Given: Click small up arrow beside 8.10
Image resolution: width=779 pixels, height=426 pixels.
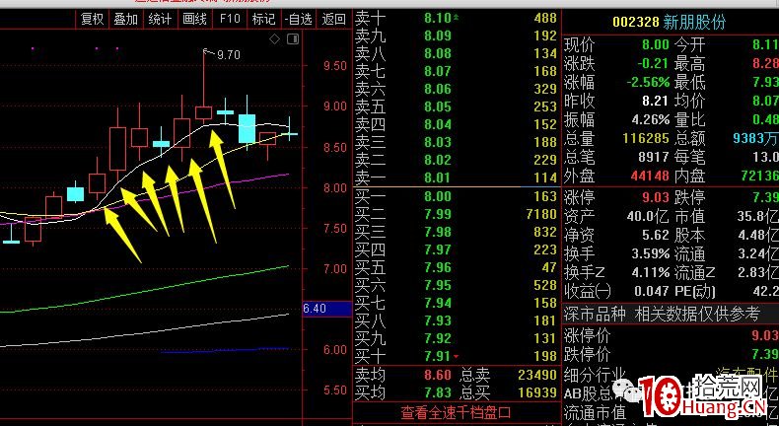Looking at the screenshot, I should 456,18.
